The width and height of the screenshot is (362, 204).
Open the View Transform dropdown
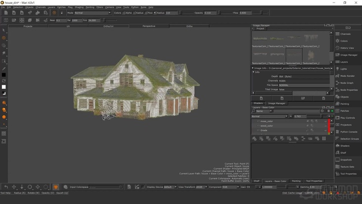[x=202, y=187]
